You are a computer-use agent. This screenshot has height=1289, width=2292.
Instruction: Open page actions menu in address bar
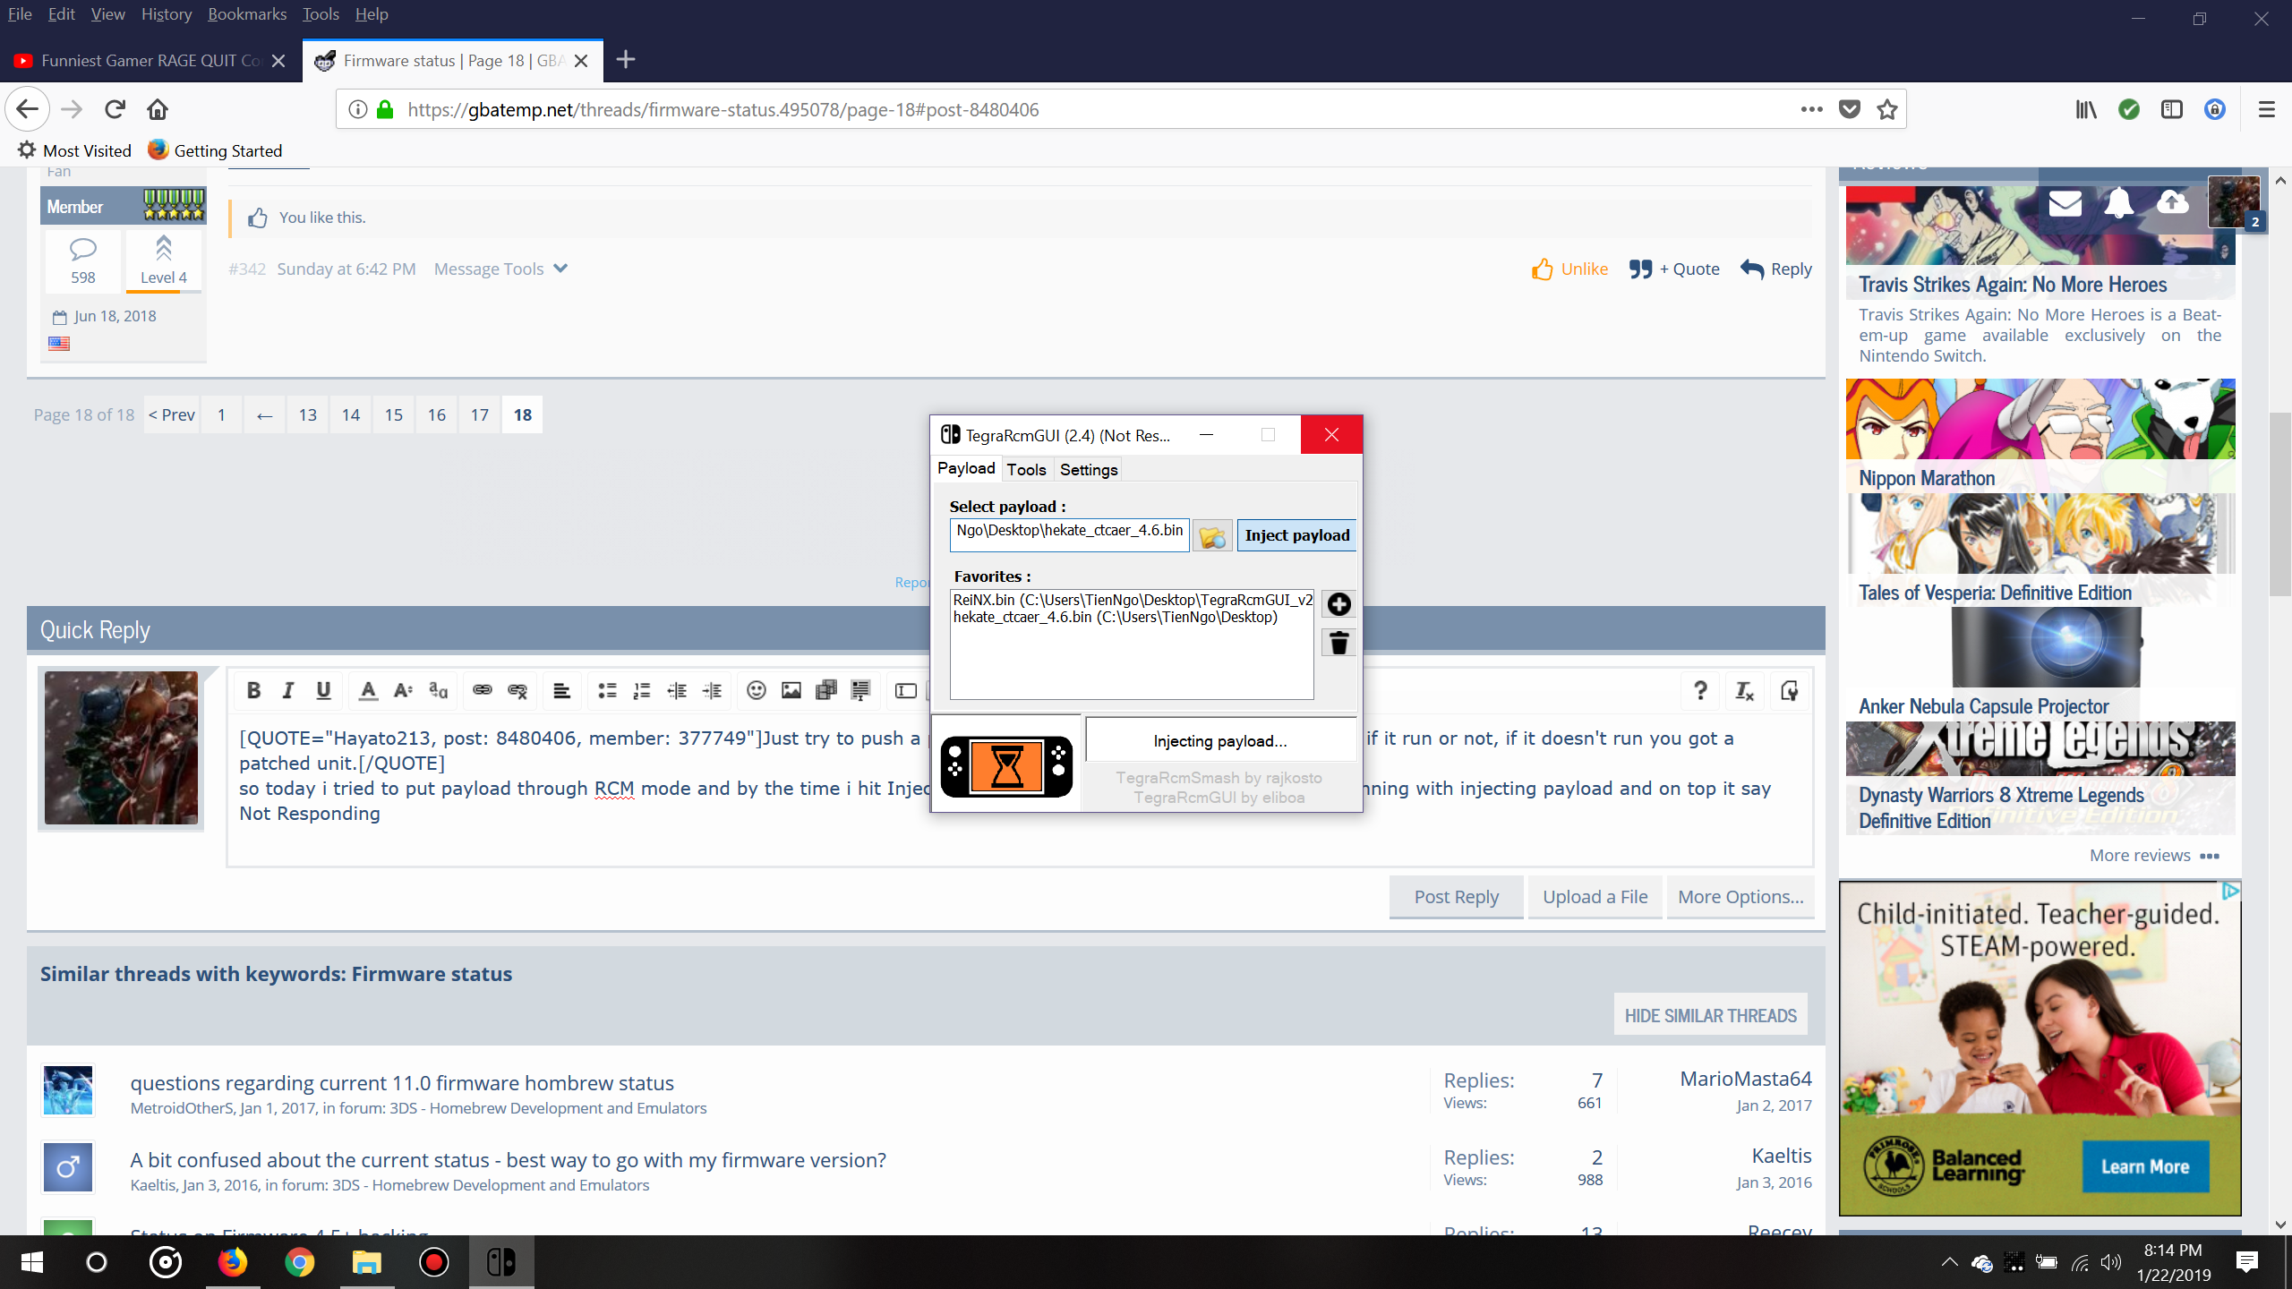click(1811, 109)
